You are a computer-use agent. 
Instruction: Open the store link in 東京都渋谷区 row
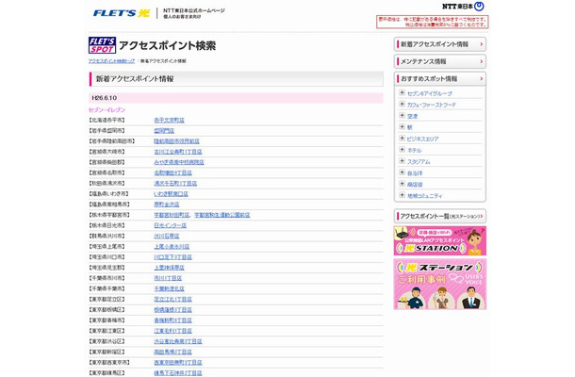pyautogui.click(x=178, y=342)
